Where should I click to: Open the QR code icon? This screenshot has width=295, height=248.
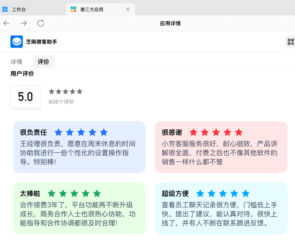pos(291,42)
